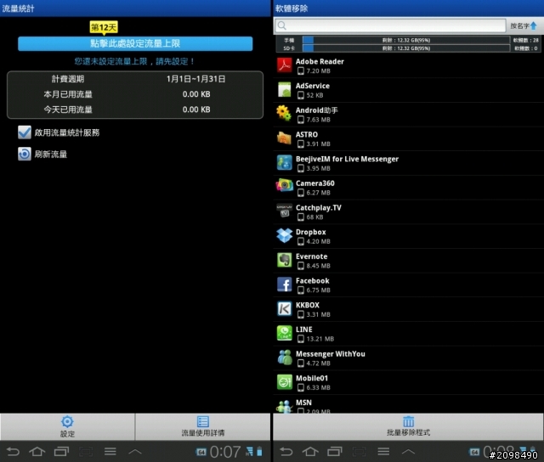Click the 您還未設定流量上限 prompt link
544x462 pixels.
point(134,61)
